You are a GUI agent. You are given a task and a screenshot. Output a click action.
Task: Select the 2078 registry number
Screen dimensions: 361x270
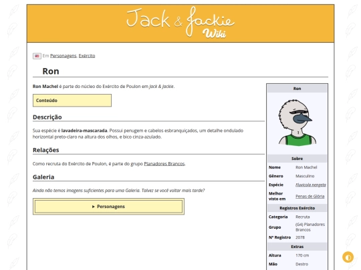coord(300,237)
